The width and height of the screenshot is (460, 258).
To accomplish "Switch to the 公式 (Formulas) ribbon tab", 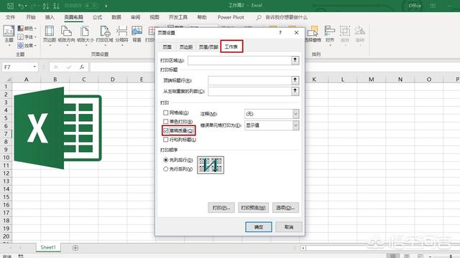I will pos(97,17).
